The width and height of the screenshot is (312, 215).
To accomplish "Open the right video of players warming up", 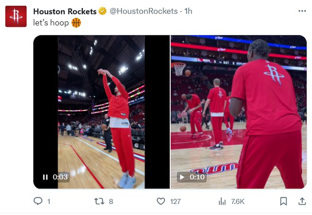I will click(238, 109).
